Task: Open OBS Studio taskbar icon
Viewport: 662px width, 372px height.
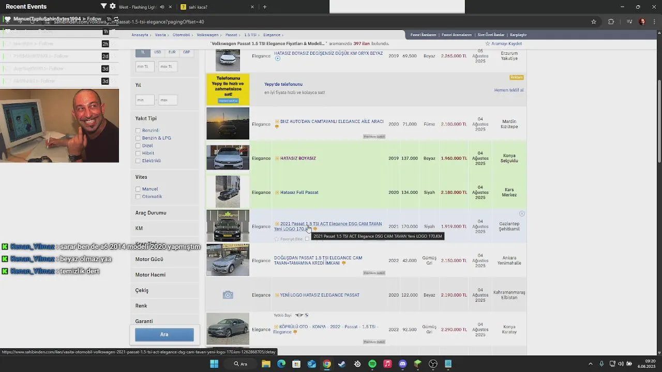Action: (x=433, y=364)
